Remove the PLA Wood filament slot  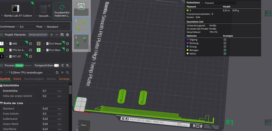point(67,44)
